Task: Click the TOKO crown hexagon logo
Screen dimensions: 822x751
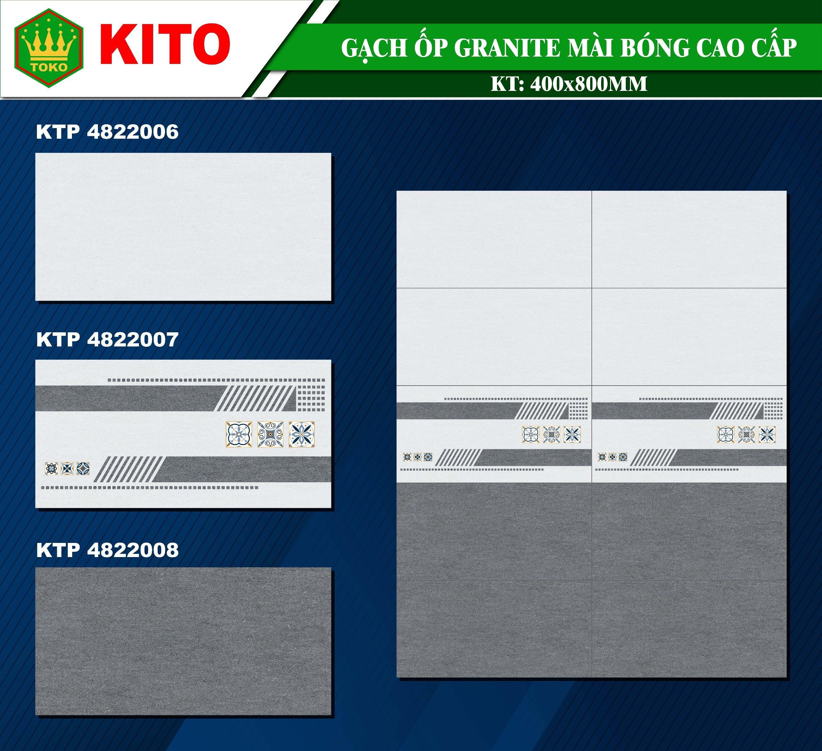Action: coord(49,48)
